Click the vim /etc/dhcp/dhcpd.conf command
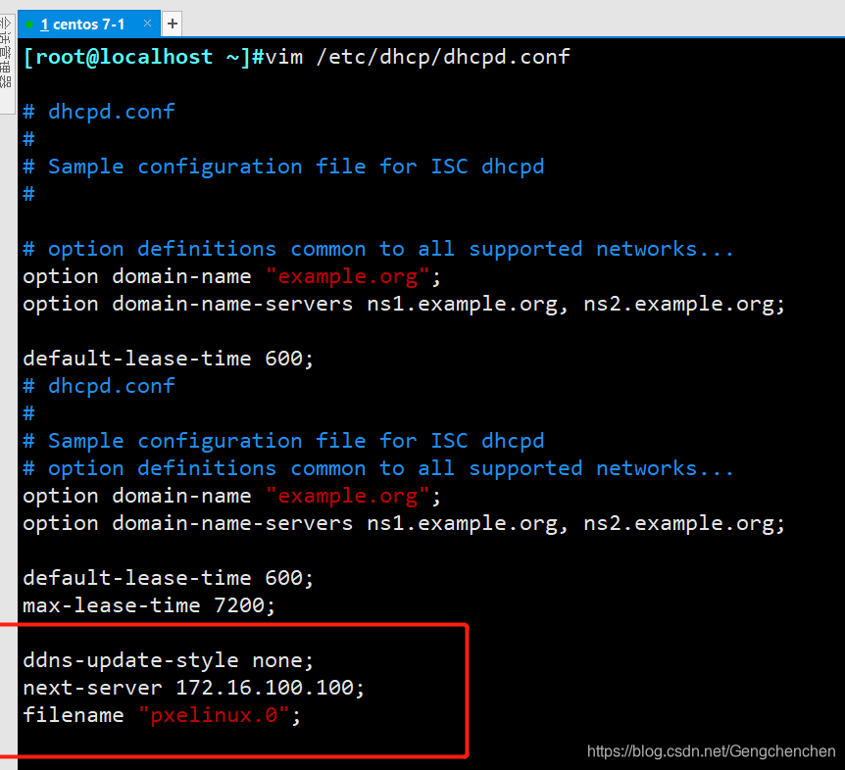This screenshot has height=770, width=845. [x=418, y=57]
